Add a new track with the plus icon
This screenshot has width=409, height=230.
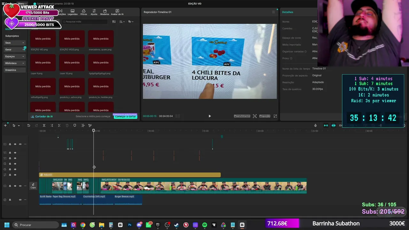(5, 126)
